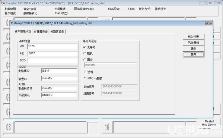Viewport: 223px width, 138px height.
Task: Click port slot 16 in main window
Action: [107, 127]
